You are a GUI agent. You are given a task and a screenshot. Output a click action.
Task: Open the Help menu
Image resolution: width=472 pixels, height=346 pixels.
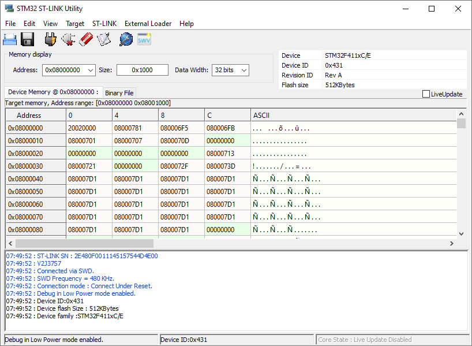click(186, 24)
